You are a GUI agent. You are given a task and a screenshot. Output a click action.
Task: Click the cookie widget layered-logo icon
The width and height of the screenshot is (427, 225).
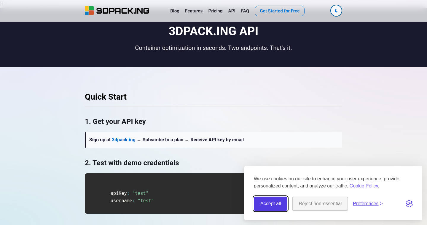click(409, 204)
